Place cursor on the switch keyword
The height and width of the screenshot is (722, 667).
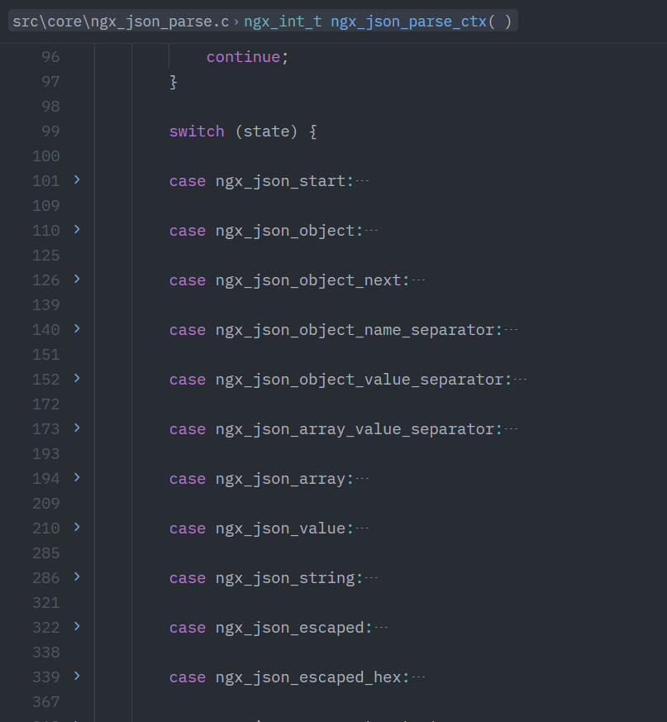(x=197, y=131)
